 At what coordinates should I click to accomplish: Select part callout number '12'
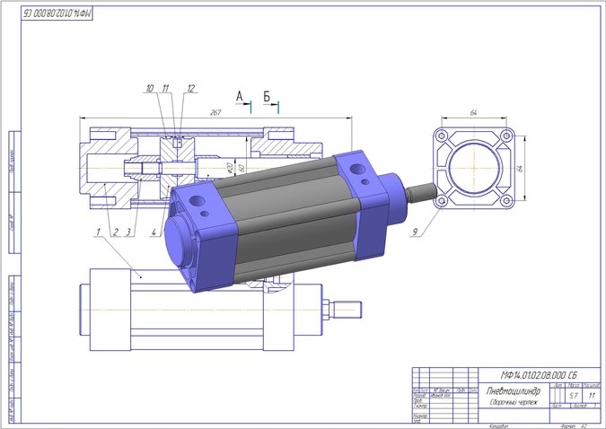click(x=191, y=89)
